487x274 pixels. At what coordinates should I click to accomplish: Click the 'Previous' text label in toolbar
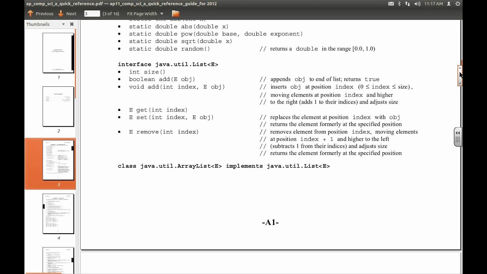tap(45, 13)
